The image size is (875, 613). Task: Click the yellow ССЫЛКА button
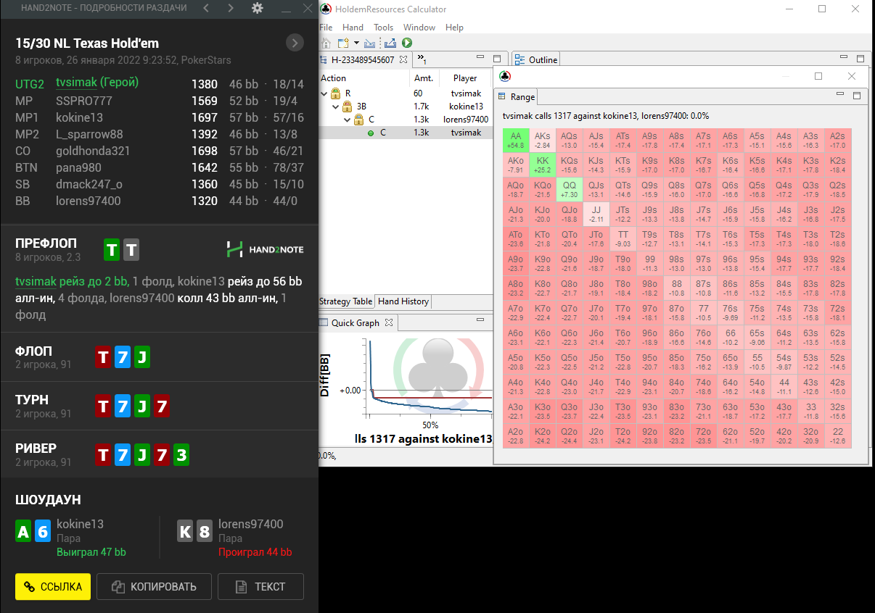(53, 587)
